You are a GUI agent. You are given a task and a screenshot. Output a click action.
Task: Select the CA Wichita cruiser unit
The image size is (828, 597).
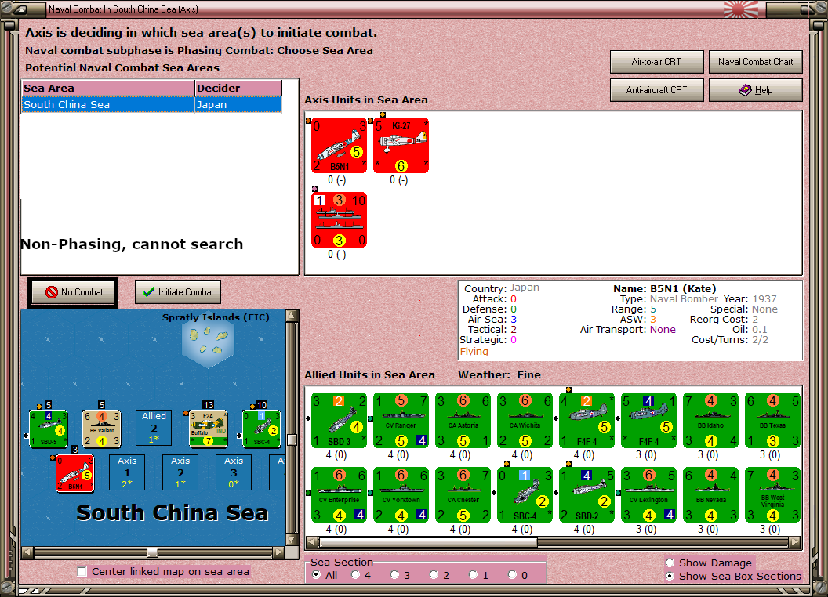(525, 421)
